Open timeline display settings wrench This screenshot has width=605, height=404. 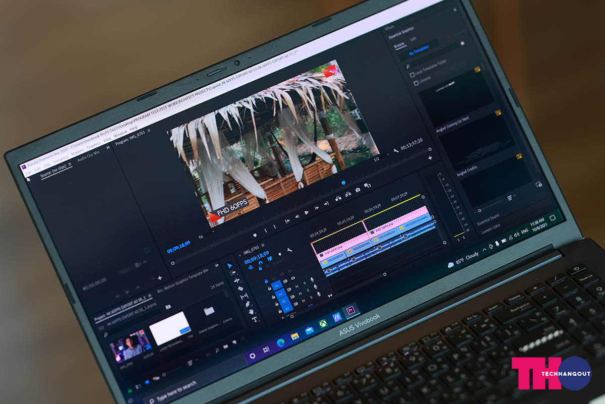pyautogui.click(x=289, y=250)
